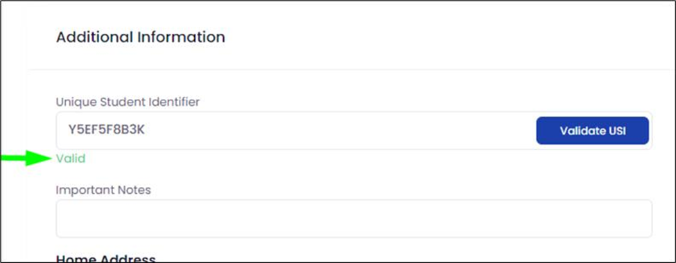Image resolution: width=676 pixels, height=263 pixels.
Task: Click the word Notes in Important Notes label
Action: click(135, 190)
